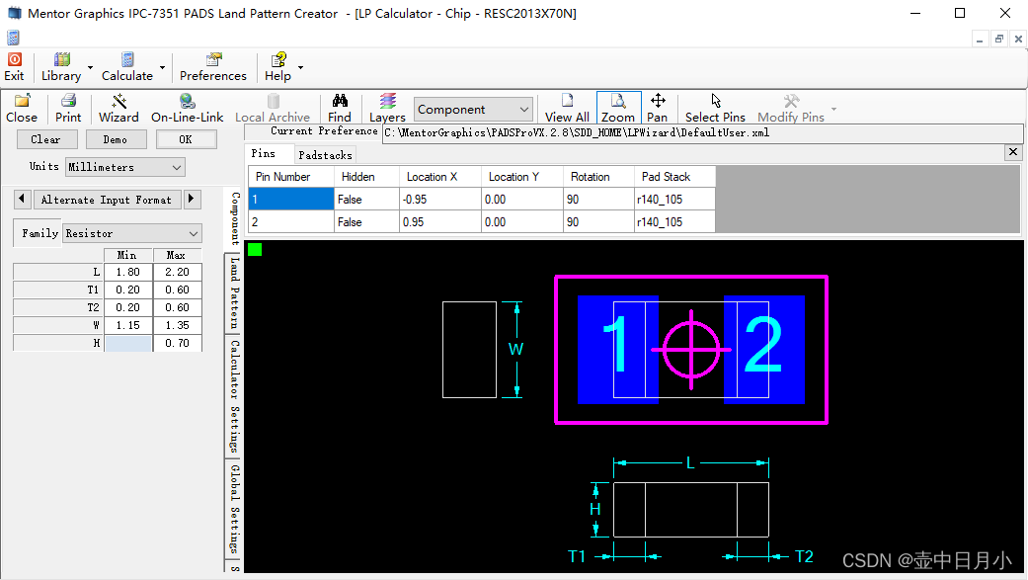Activate the Zoom tool
The image size is (1028, 580).
pos(618,109)
